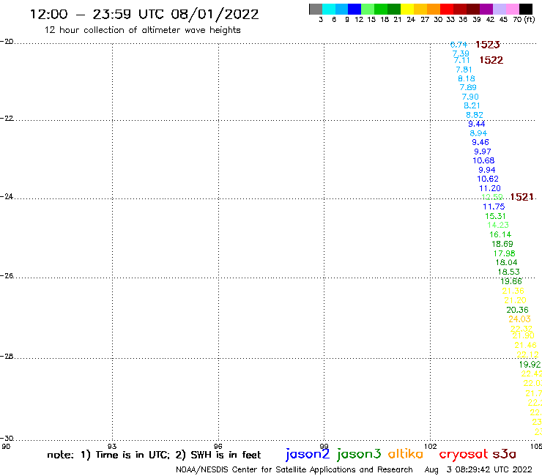542x476 pixels.
Task: Select wave height value 8.21
Action: point(472,105)
